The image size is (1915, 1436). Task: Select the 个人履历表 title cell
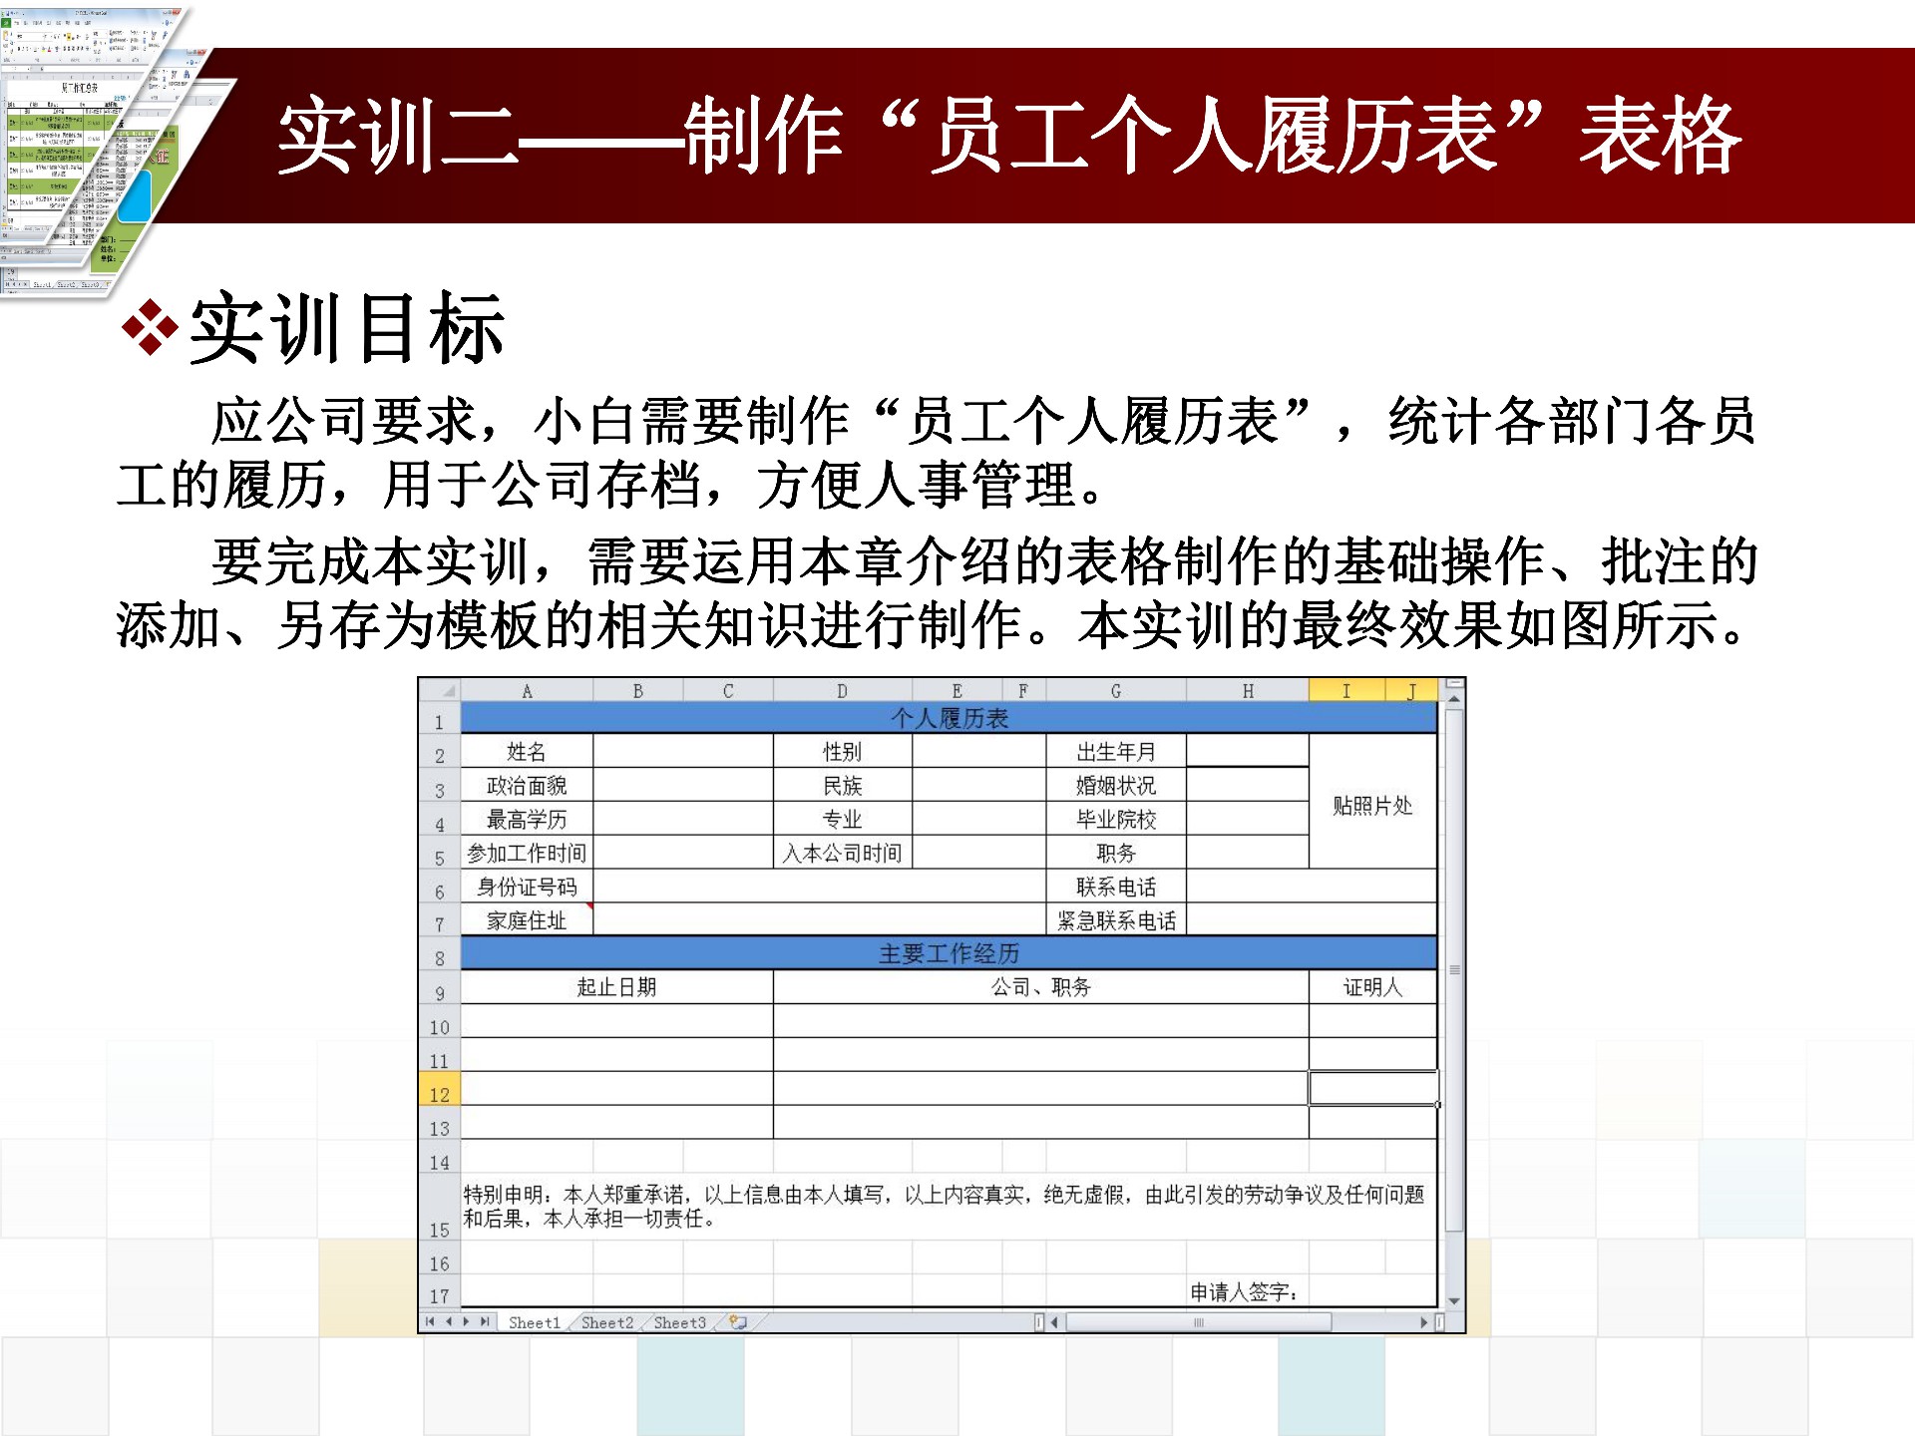pos(948,718)
